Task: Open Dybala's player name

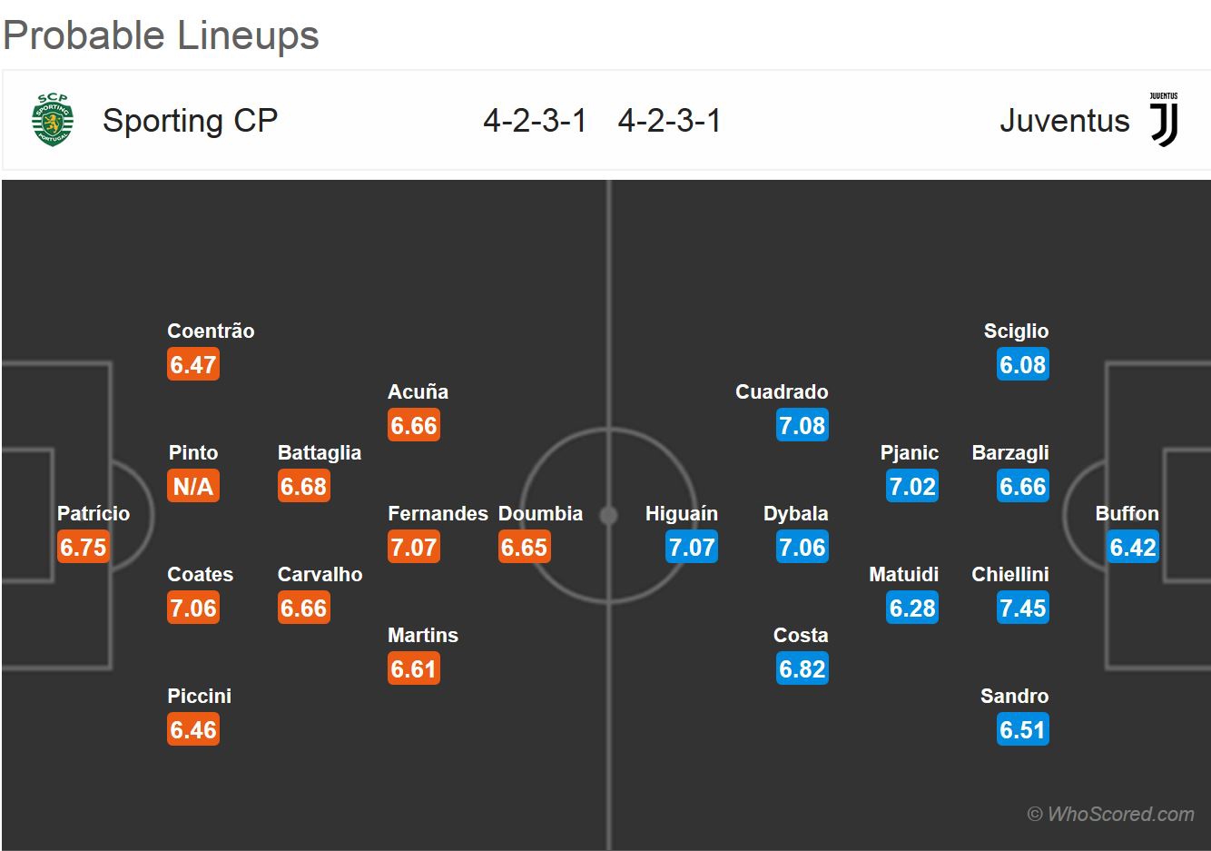Action: point(795,514)
